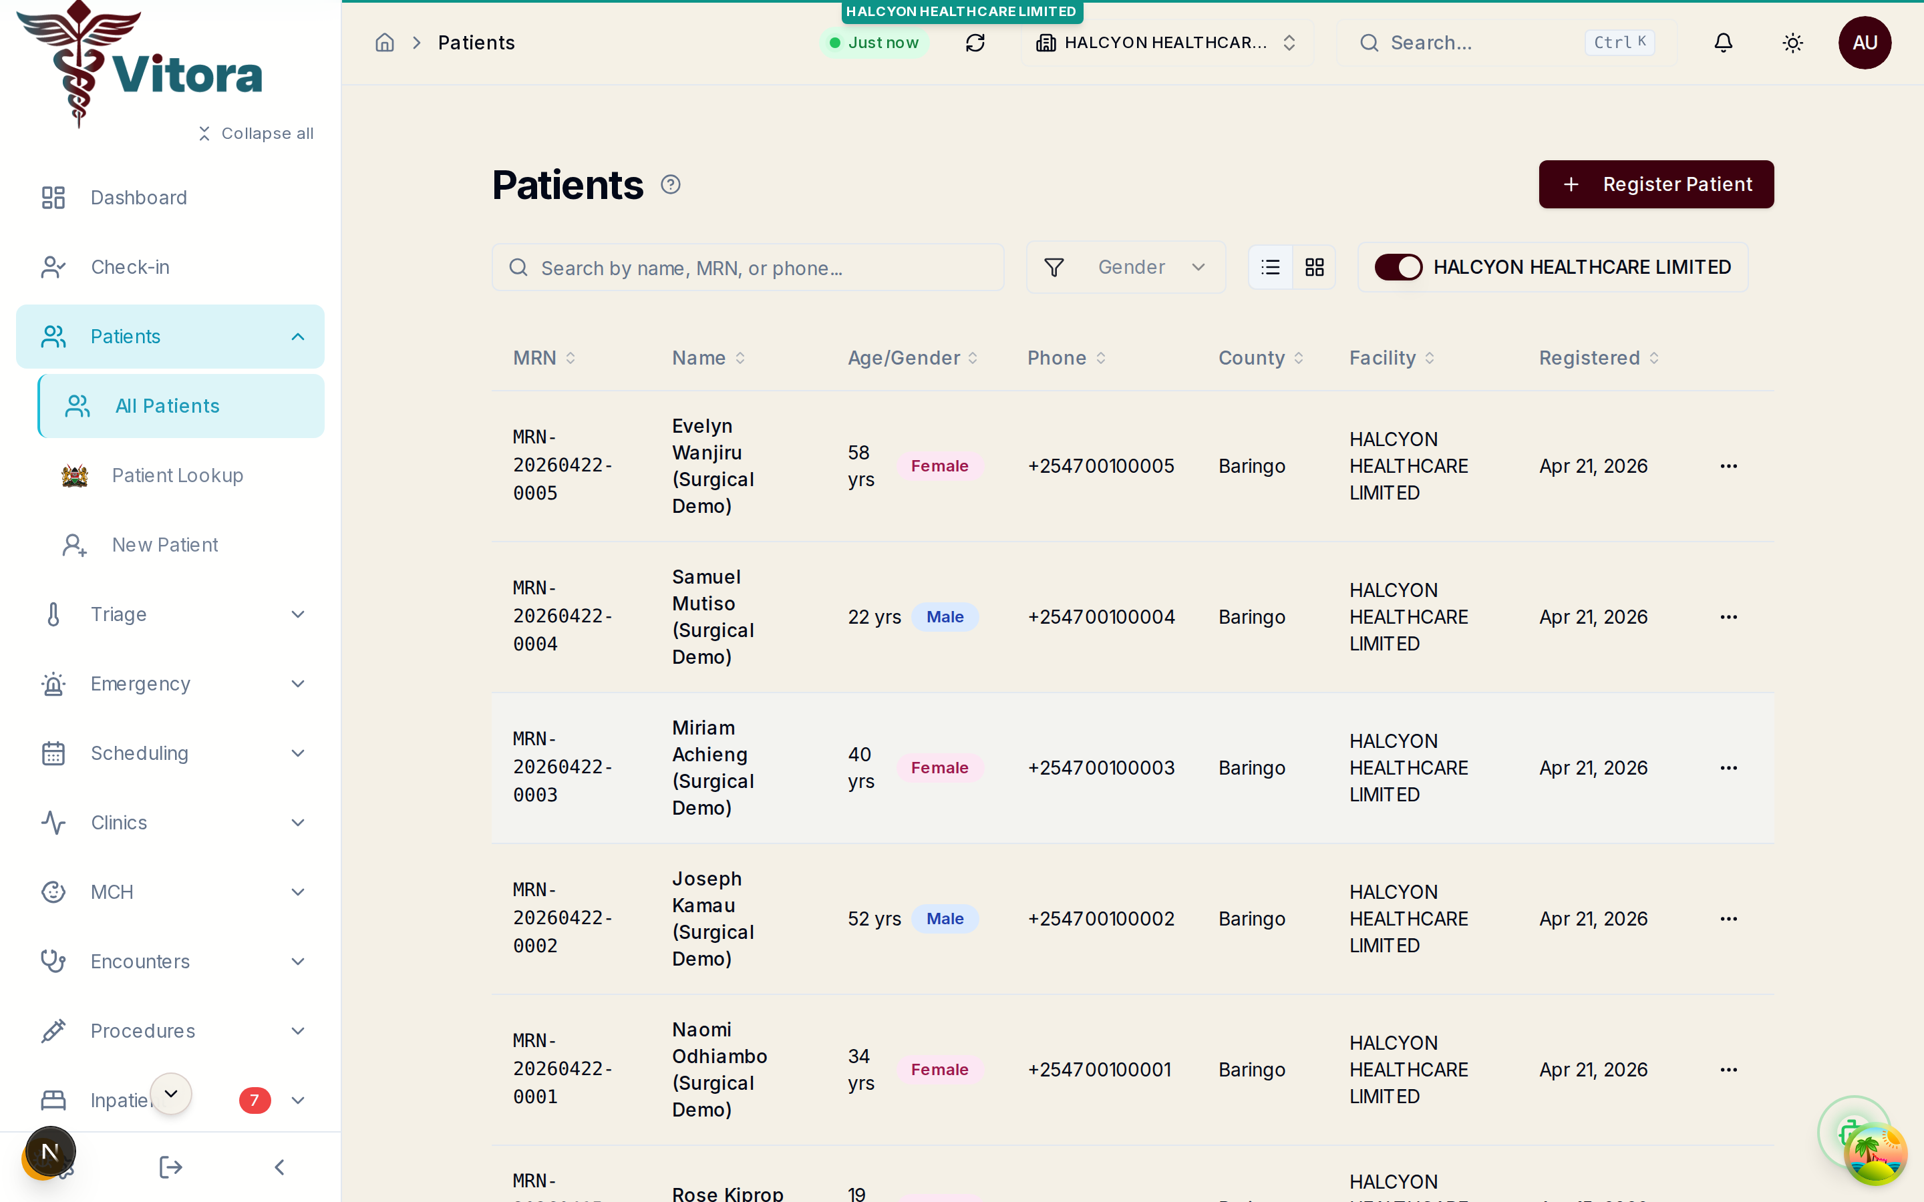Click Register Patient button
The width and height of the screenshot is (1924, 1202).
[x=1655, y=184]
